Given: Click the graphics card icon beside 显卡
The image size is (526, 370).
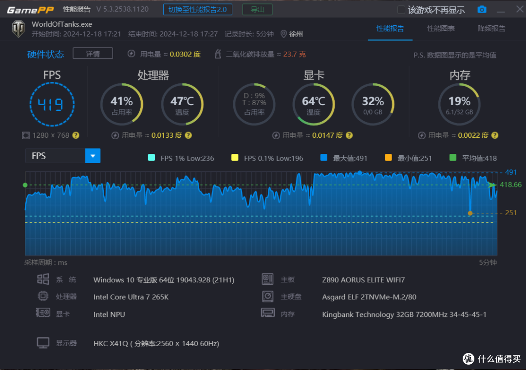Looking at the screenshot, I should coord(43,313).
